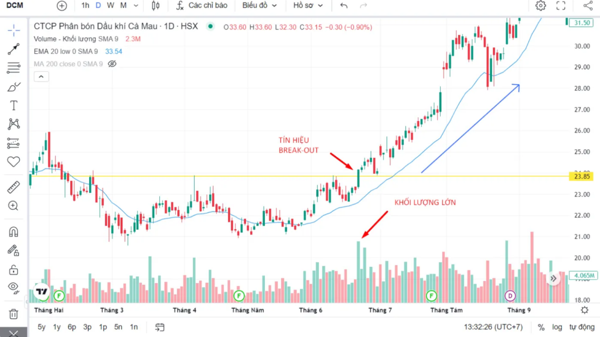Switch to the 1h timeframe
The image size is (600, 337).
(x=86, y=6)
